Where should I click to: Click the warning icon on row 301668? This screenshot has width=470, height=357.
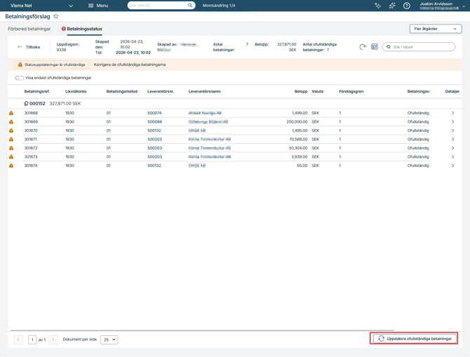[11, 113]
